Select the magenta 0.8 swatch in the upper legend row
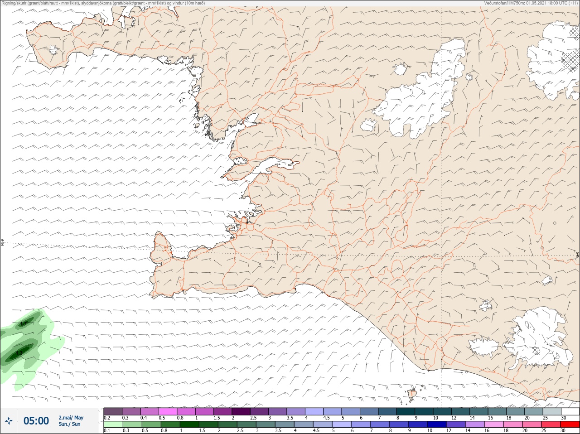The width and height of the screenshot is (580, 434). pos(186,411)
